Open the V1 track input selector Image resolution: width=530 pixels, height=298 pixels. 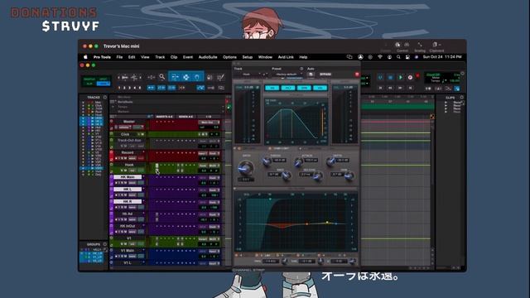pos(203,239)
